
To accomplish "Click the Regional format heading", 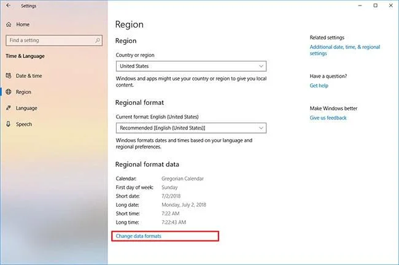I will point(139,102).
